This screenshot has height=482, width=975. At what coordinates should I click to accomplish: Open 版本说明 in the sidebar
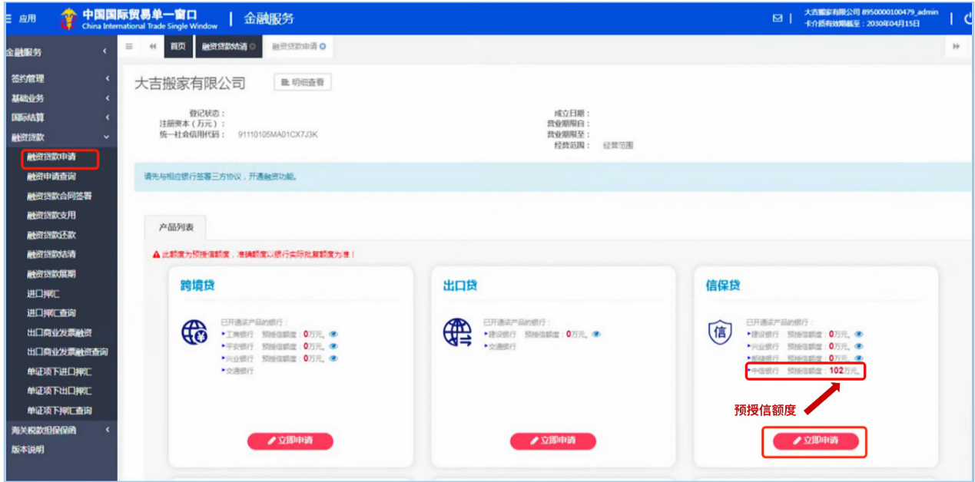28,450
